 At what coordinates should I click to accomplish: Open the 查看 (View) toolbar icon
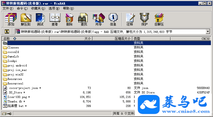pyautogui.click(x=55, y=19)
